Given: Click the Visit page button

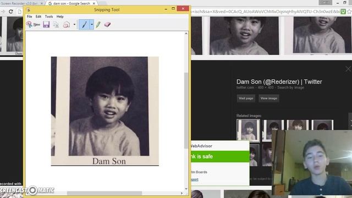Looking at the screenshot, I should [x=246, y=98].
